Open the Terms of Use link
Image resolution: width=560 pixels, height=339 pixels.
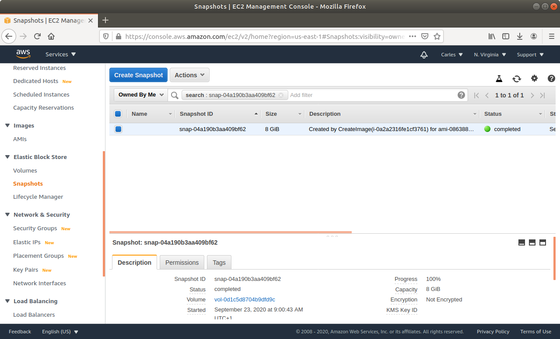535,332
